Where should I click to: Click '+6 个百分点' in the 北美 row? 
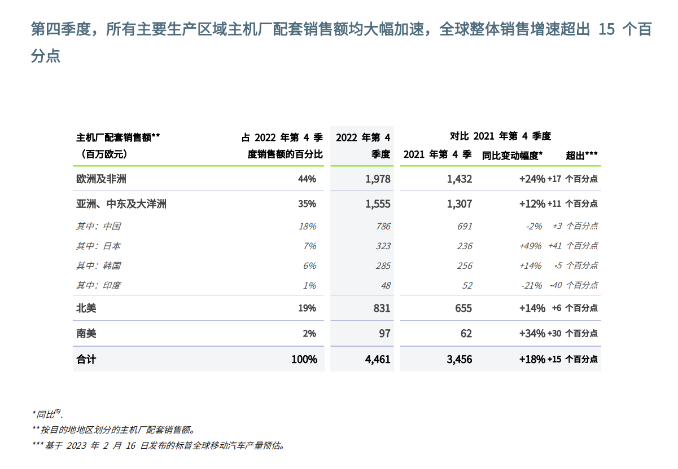coord(575,308)
